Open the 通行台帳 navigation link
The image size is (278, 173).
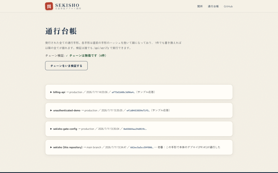[x=213, y=6]
